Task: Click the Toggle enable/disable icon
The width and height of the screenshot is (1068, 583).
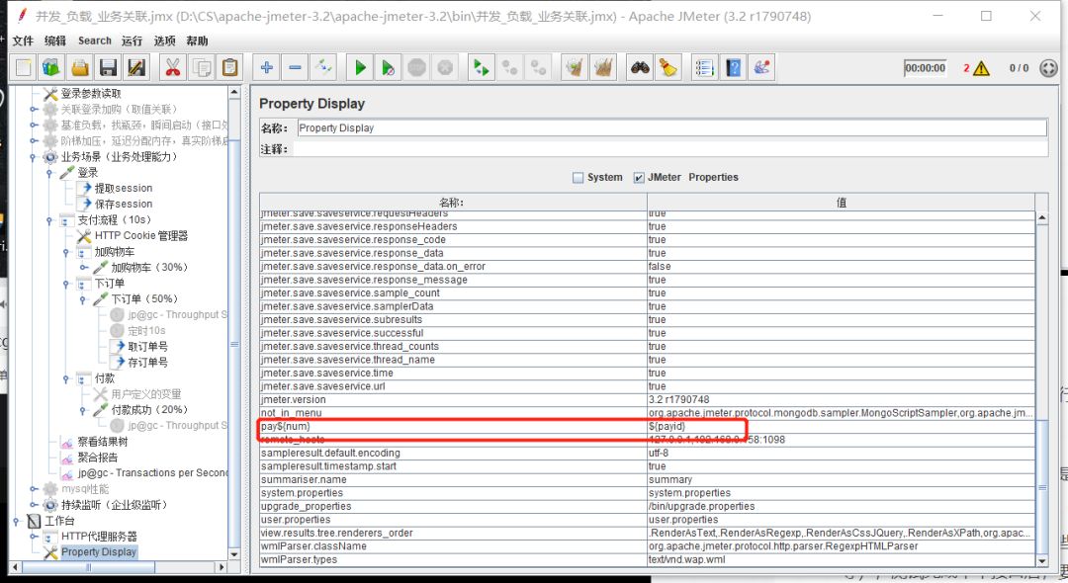Action: (x=322, y=67)
